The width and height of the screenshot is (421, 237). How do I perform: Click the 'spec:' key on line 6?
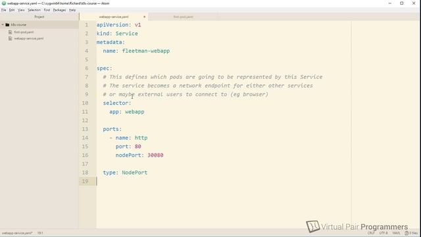[x=105, y=68]
